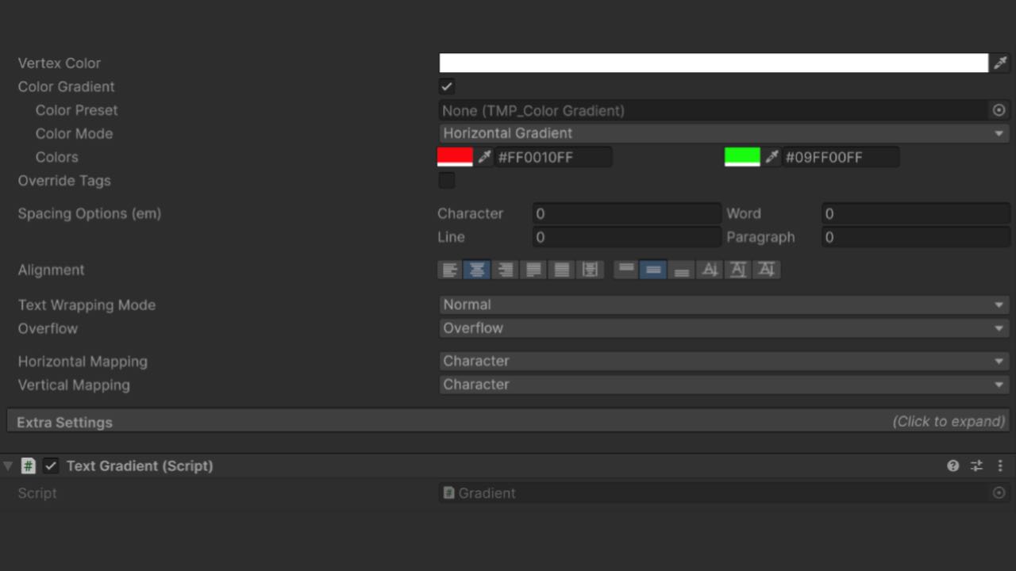This screenshot has width=1016, height=571.
Task: Open the object picker for Color Preset
Action: 999,110
